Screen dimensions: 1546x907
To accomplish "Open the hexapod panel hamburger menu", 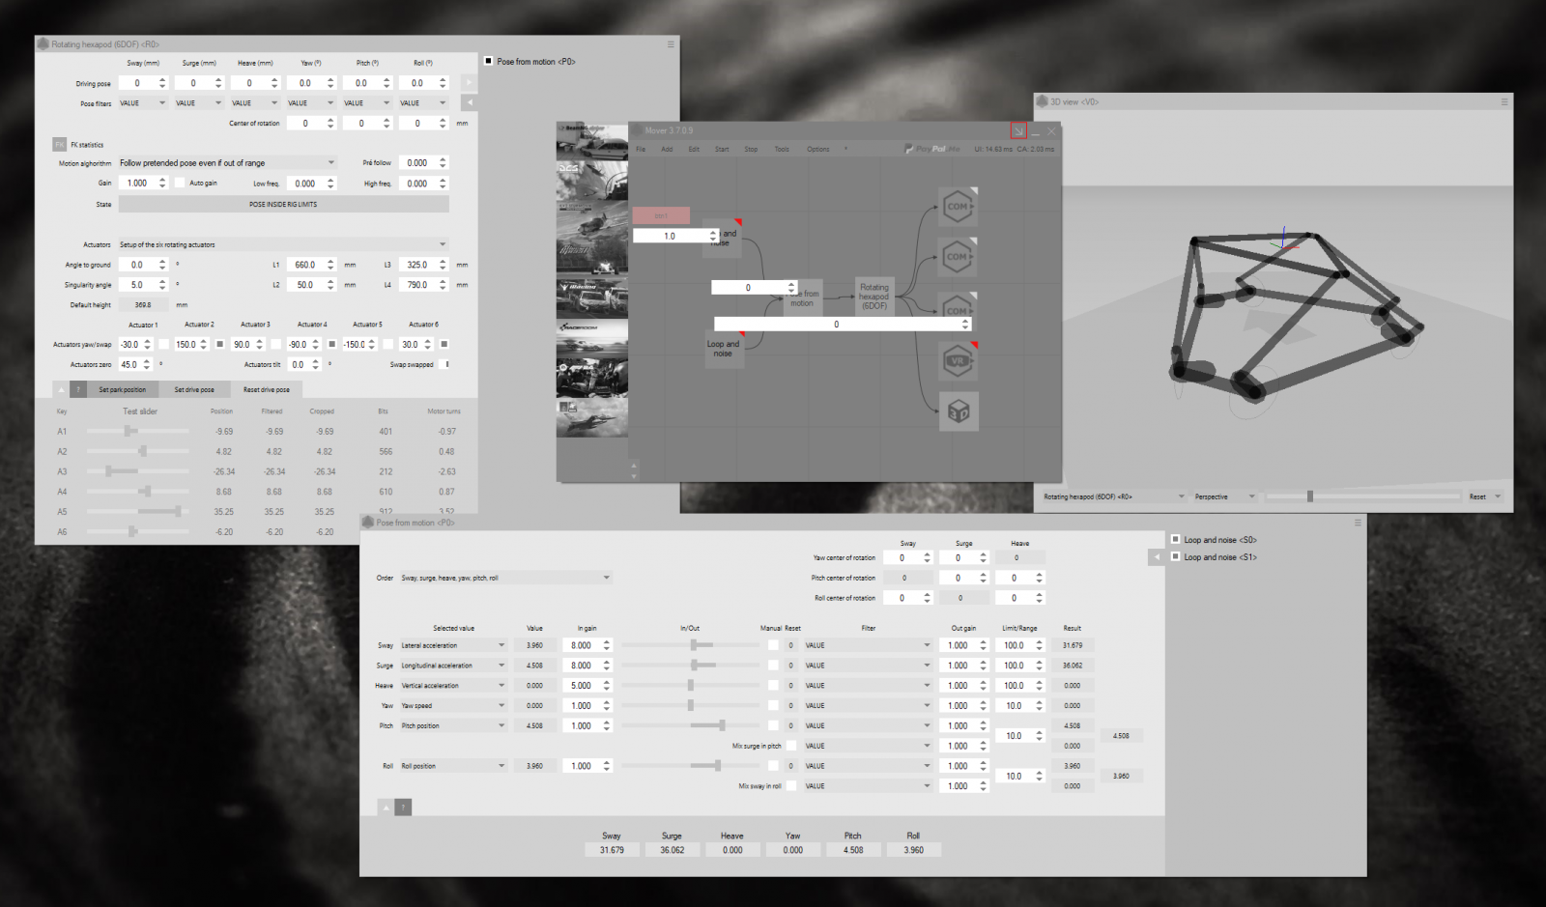I will pyautogui.click(x=671, y=44).
